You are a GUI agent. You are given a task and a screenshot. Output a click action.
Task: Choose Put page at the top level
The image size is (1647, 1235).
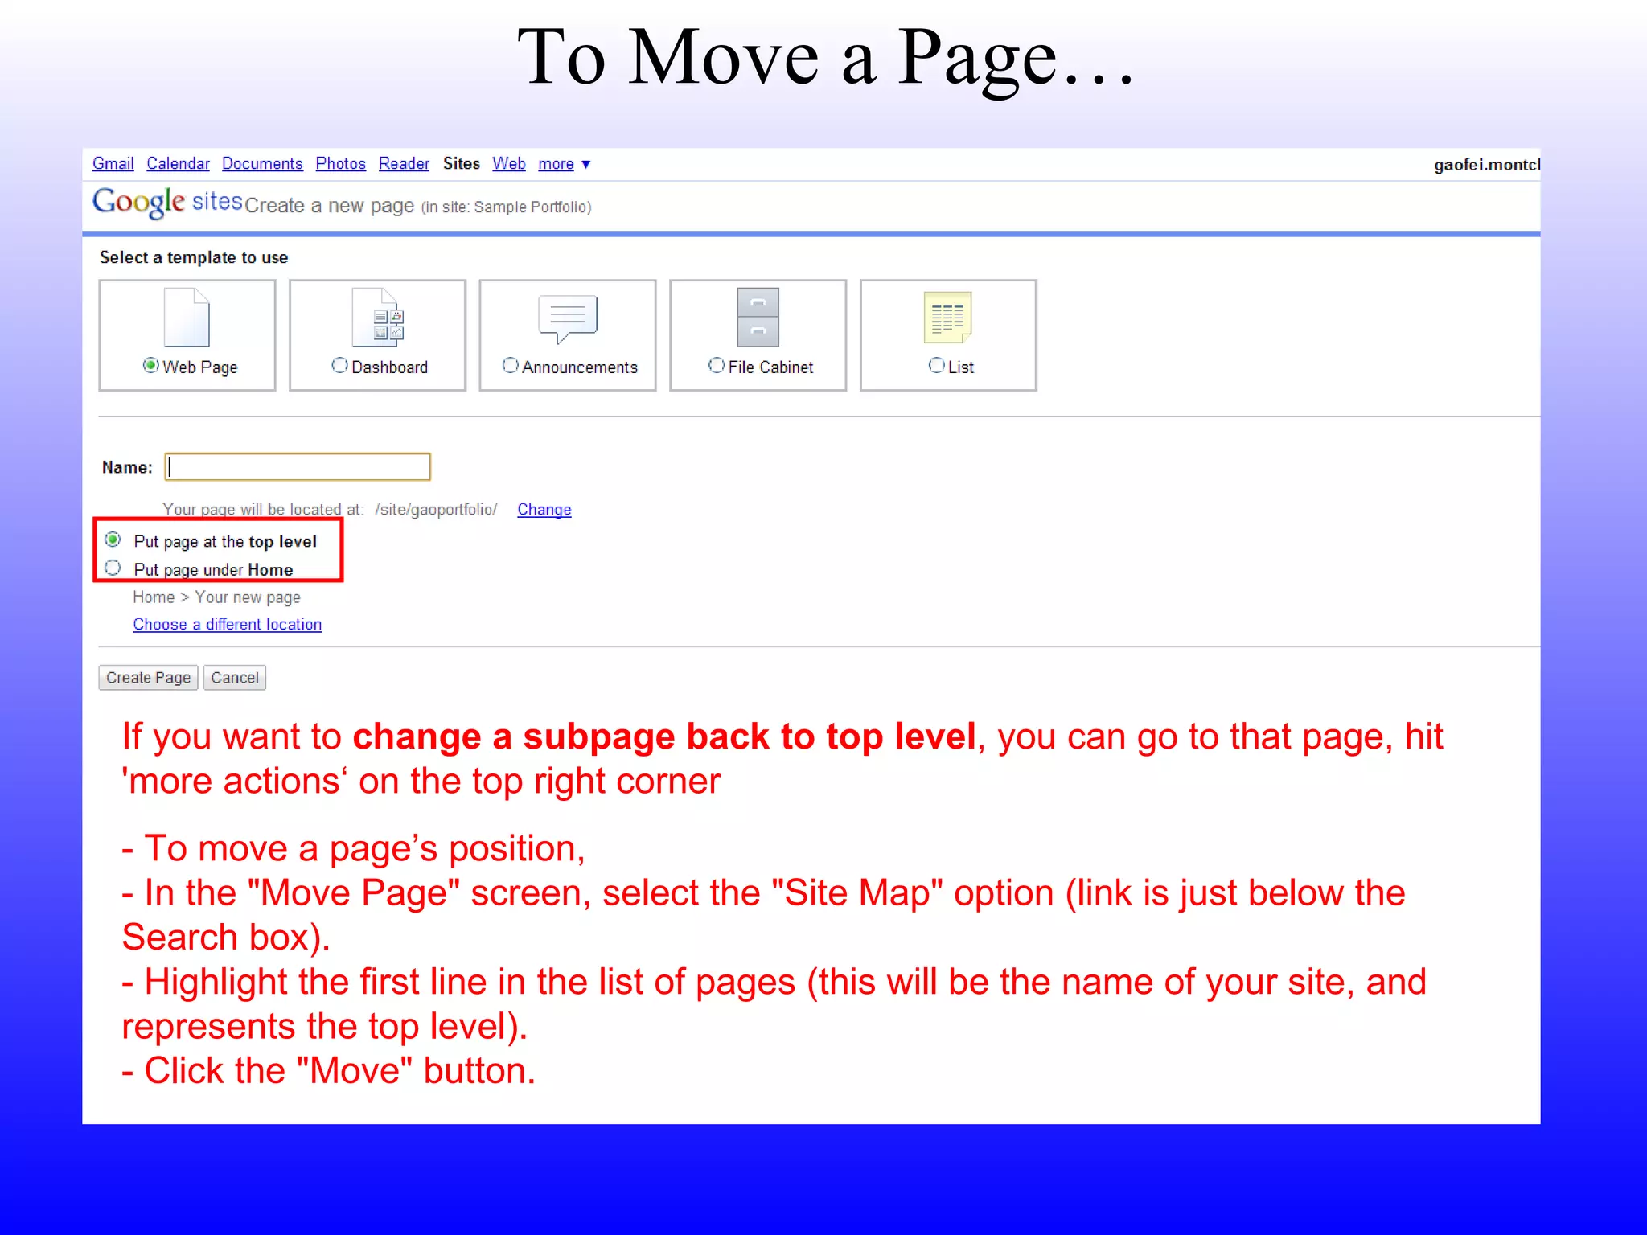[x=113, y=540]
